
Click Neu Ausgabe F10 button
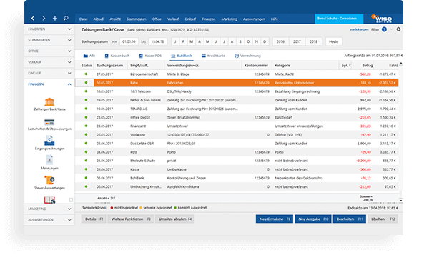coord(313,219)
